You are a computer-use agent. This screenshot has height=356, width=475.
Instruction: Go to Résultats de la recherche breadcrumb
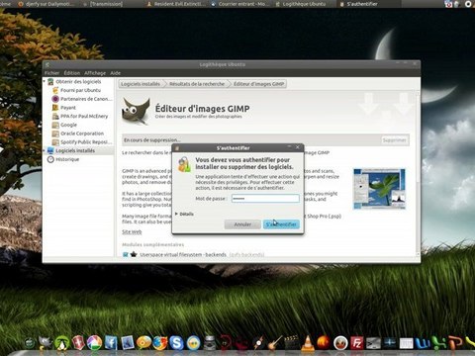coord(197,84)
